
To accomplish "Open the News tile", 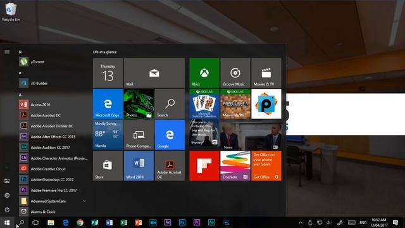I will [251, 135].
